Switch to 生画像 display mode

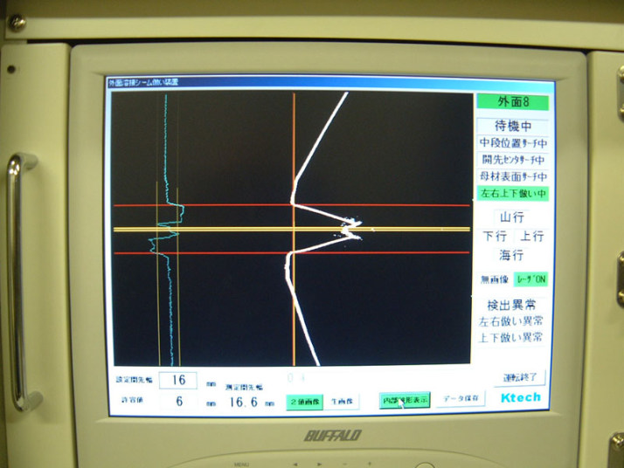(342, 401)
